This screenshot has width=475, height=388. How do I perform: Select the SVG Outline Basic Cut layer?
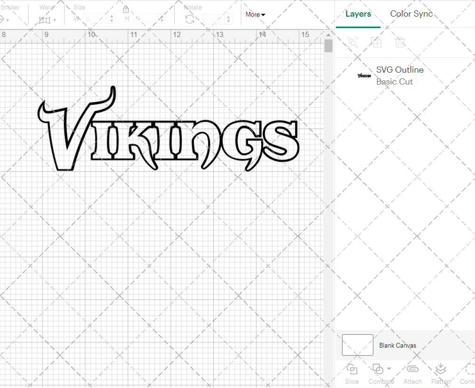(x=399, y=75)
